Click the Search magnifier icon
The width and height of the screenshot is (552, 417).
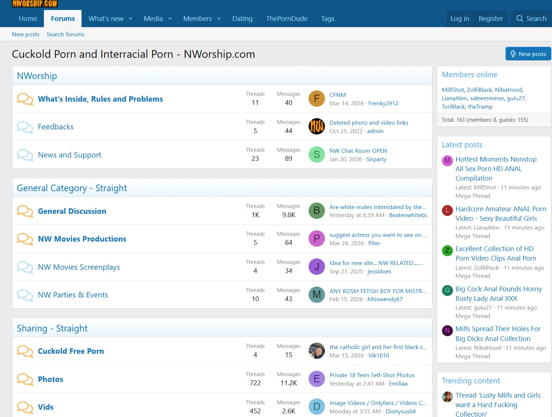coord(519,19)
